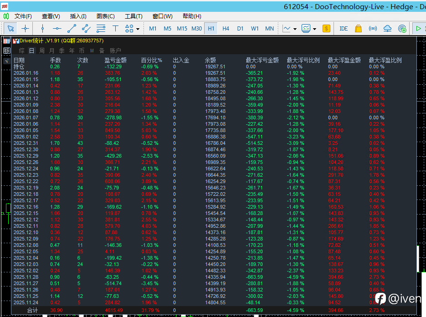Select the horizontal line drawing tool
This screenshot has width=426, height=317.
[x=57, y=28]
